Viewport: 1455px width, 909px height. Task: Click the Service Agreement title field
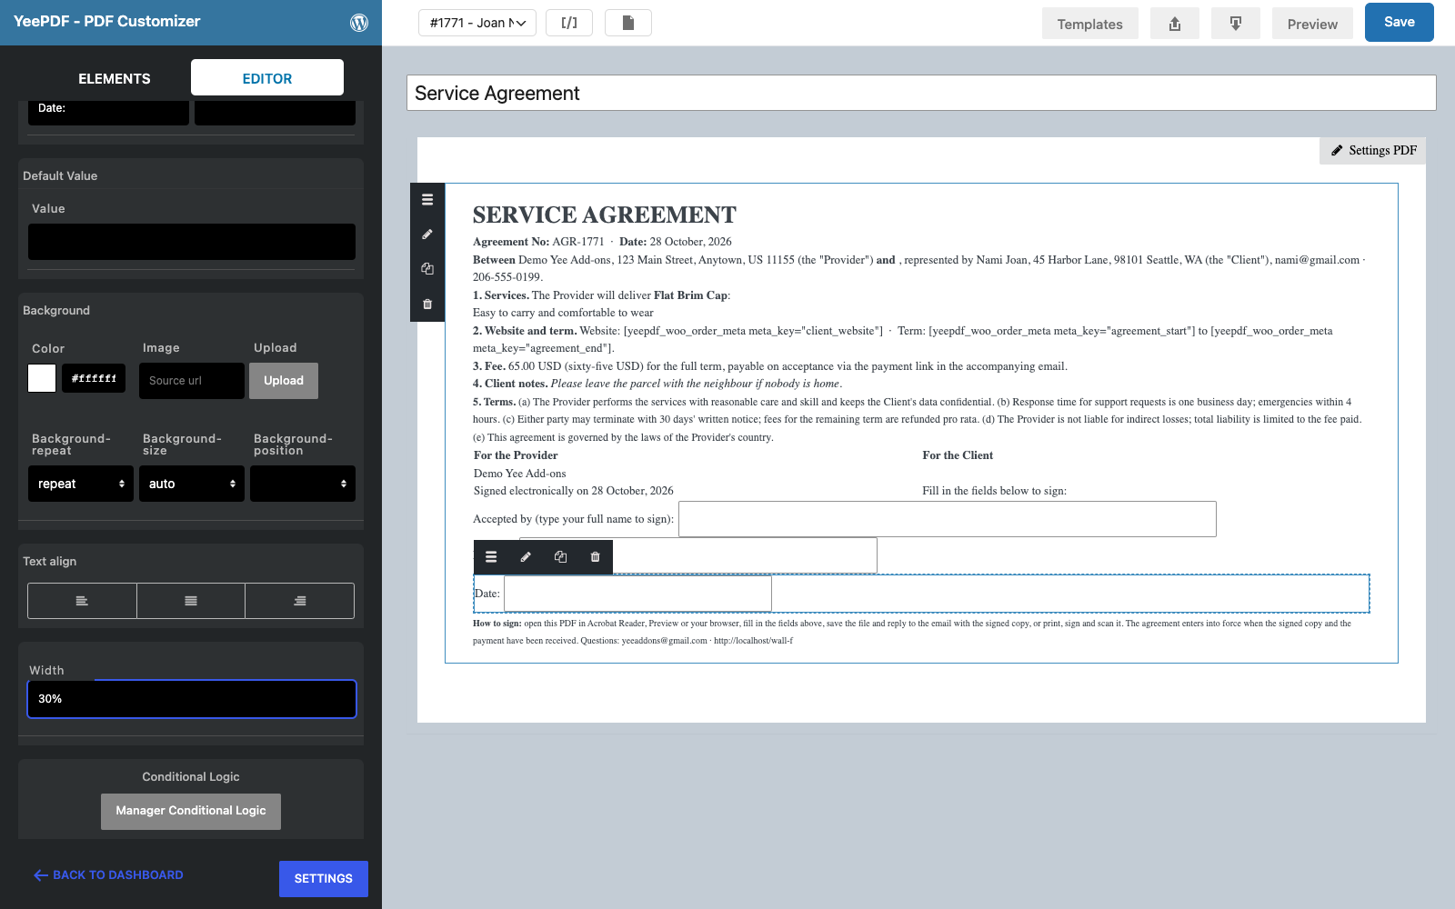[x=921, y=93]
